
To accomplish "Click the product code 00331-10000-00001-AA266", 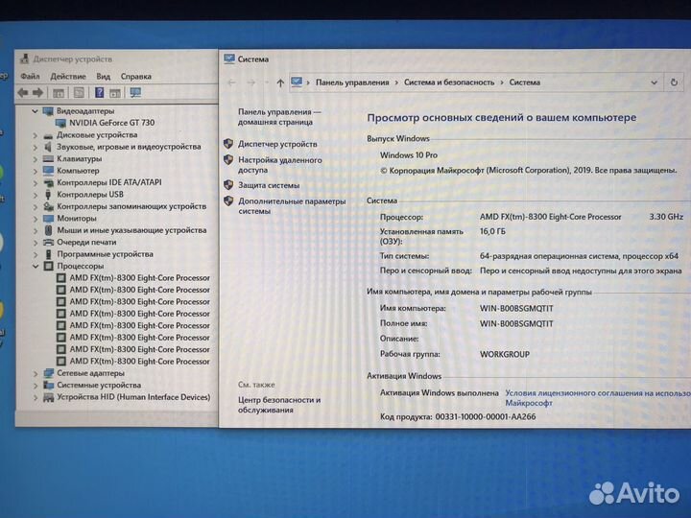I will (486, 416).
